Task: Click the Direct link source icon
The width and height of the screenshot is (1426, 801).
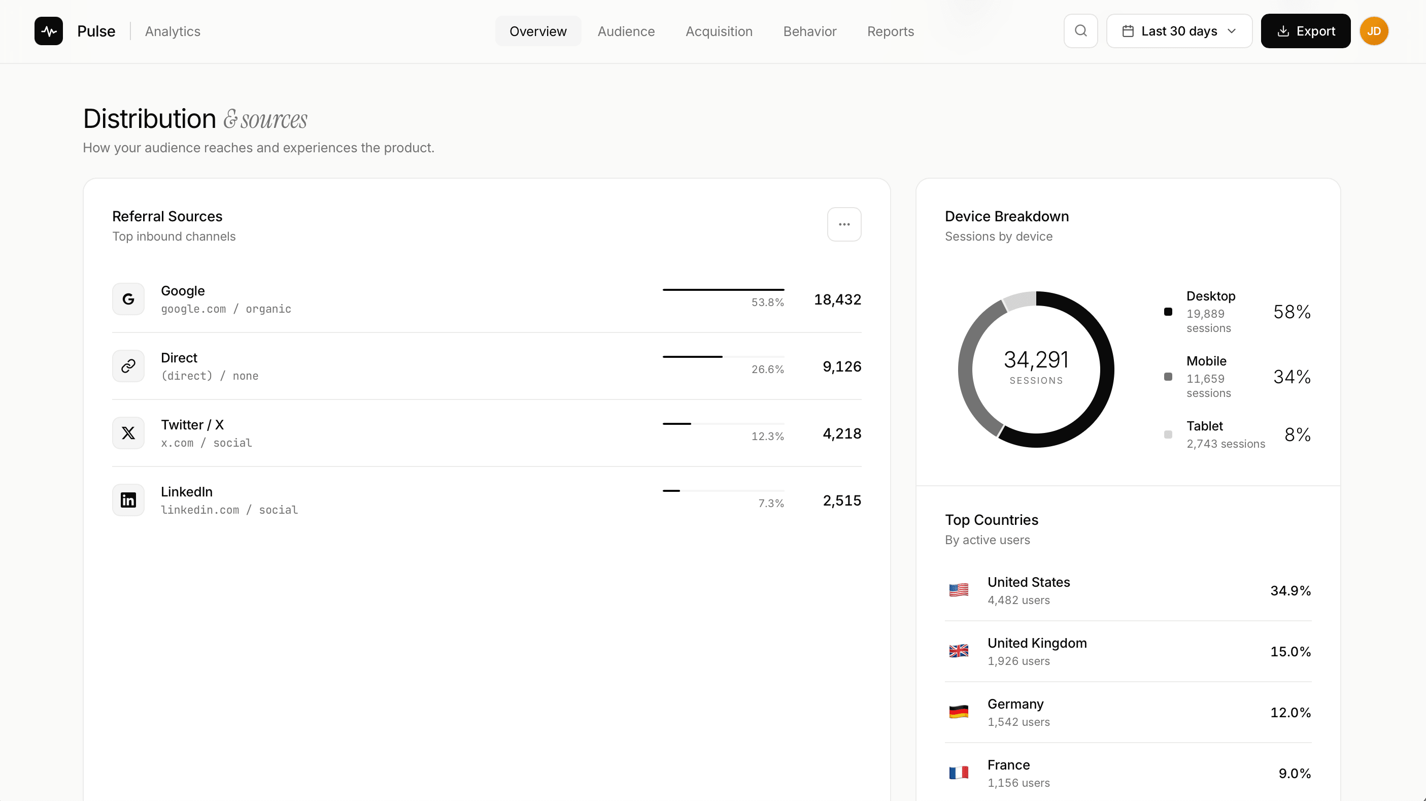Action: (128, 366)
